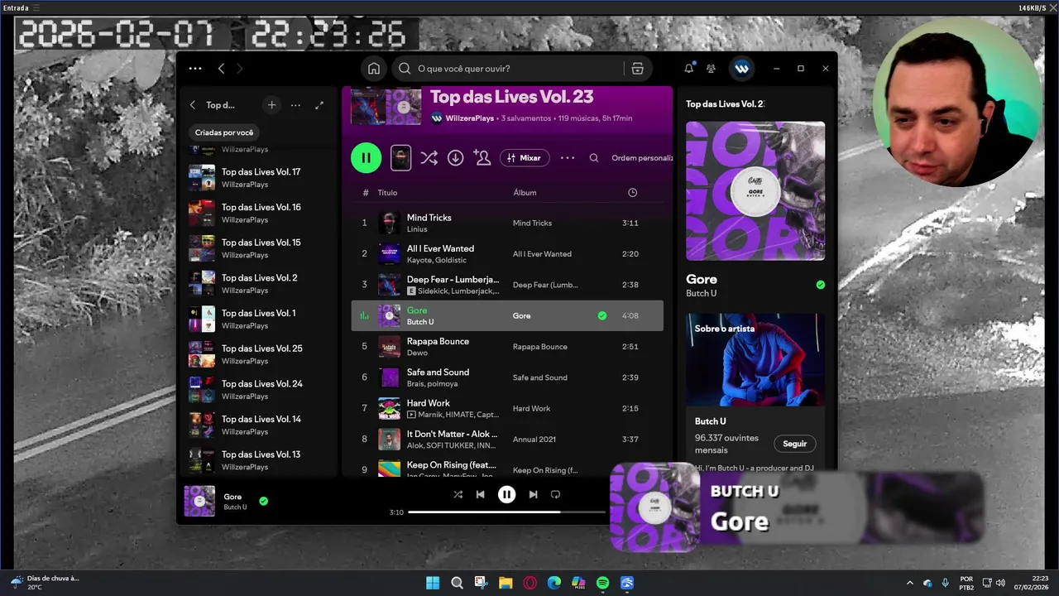Open WillzeraPlays link under playlist title
This screenshot has width=1059, height=596.
469,118
